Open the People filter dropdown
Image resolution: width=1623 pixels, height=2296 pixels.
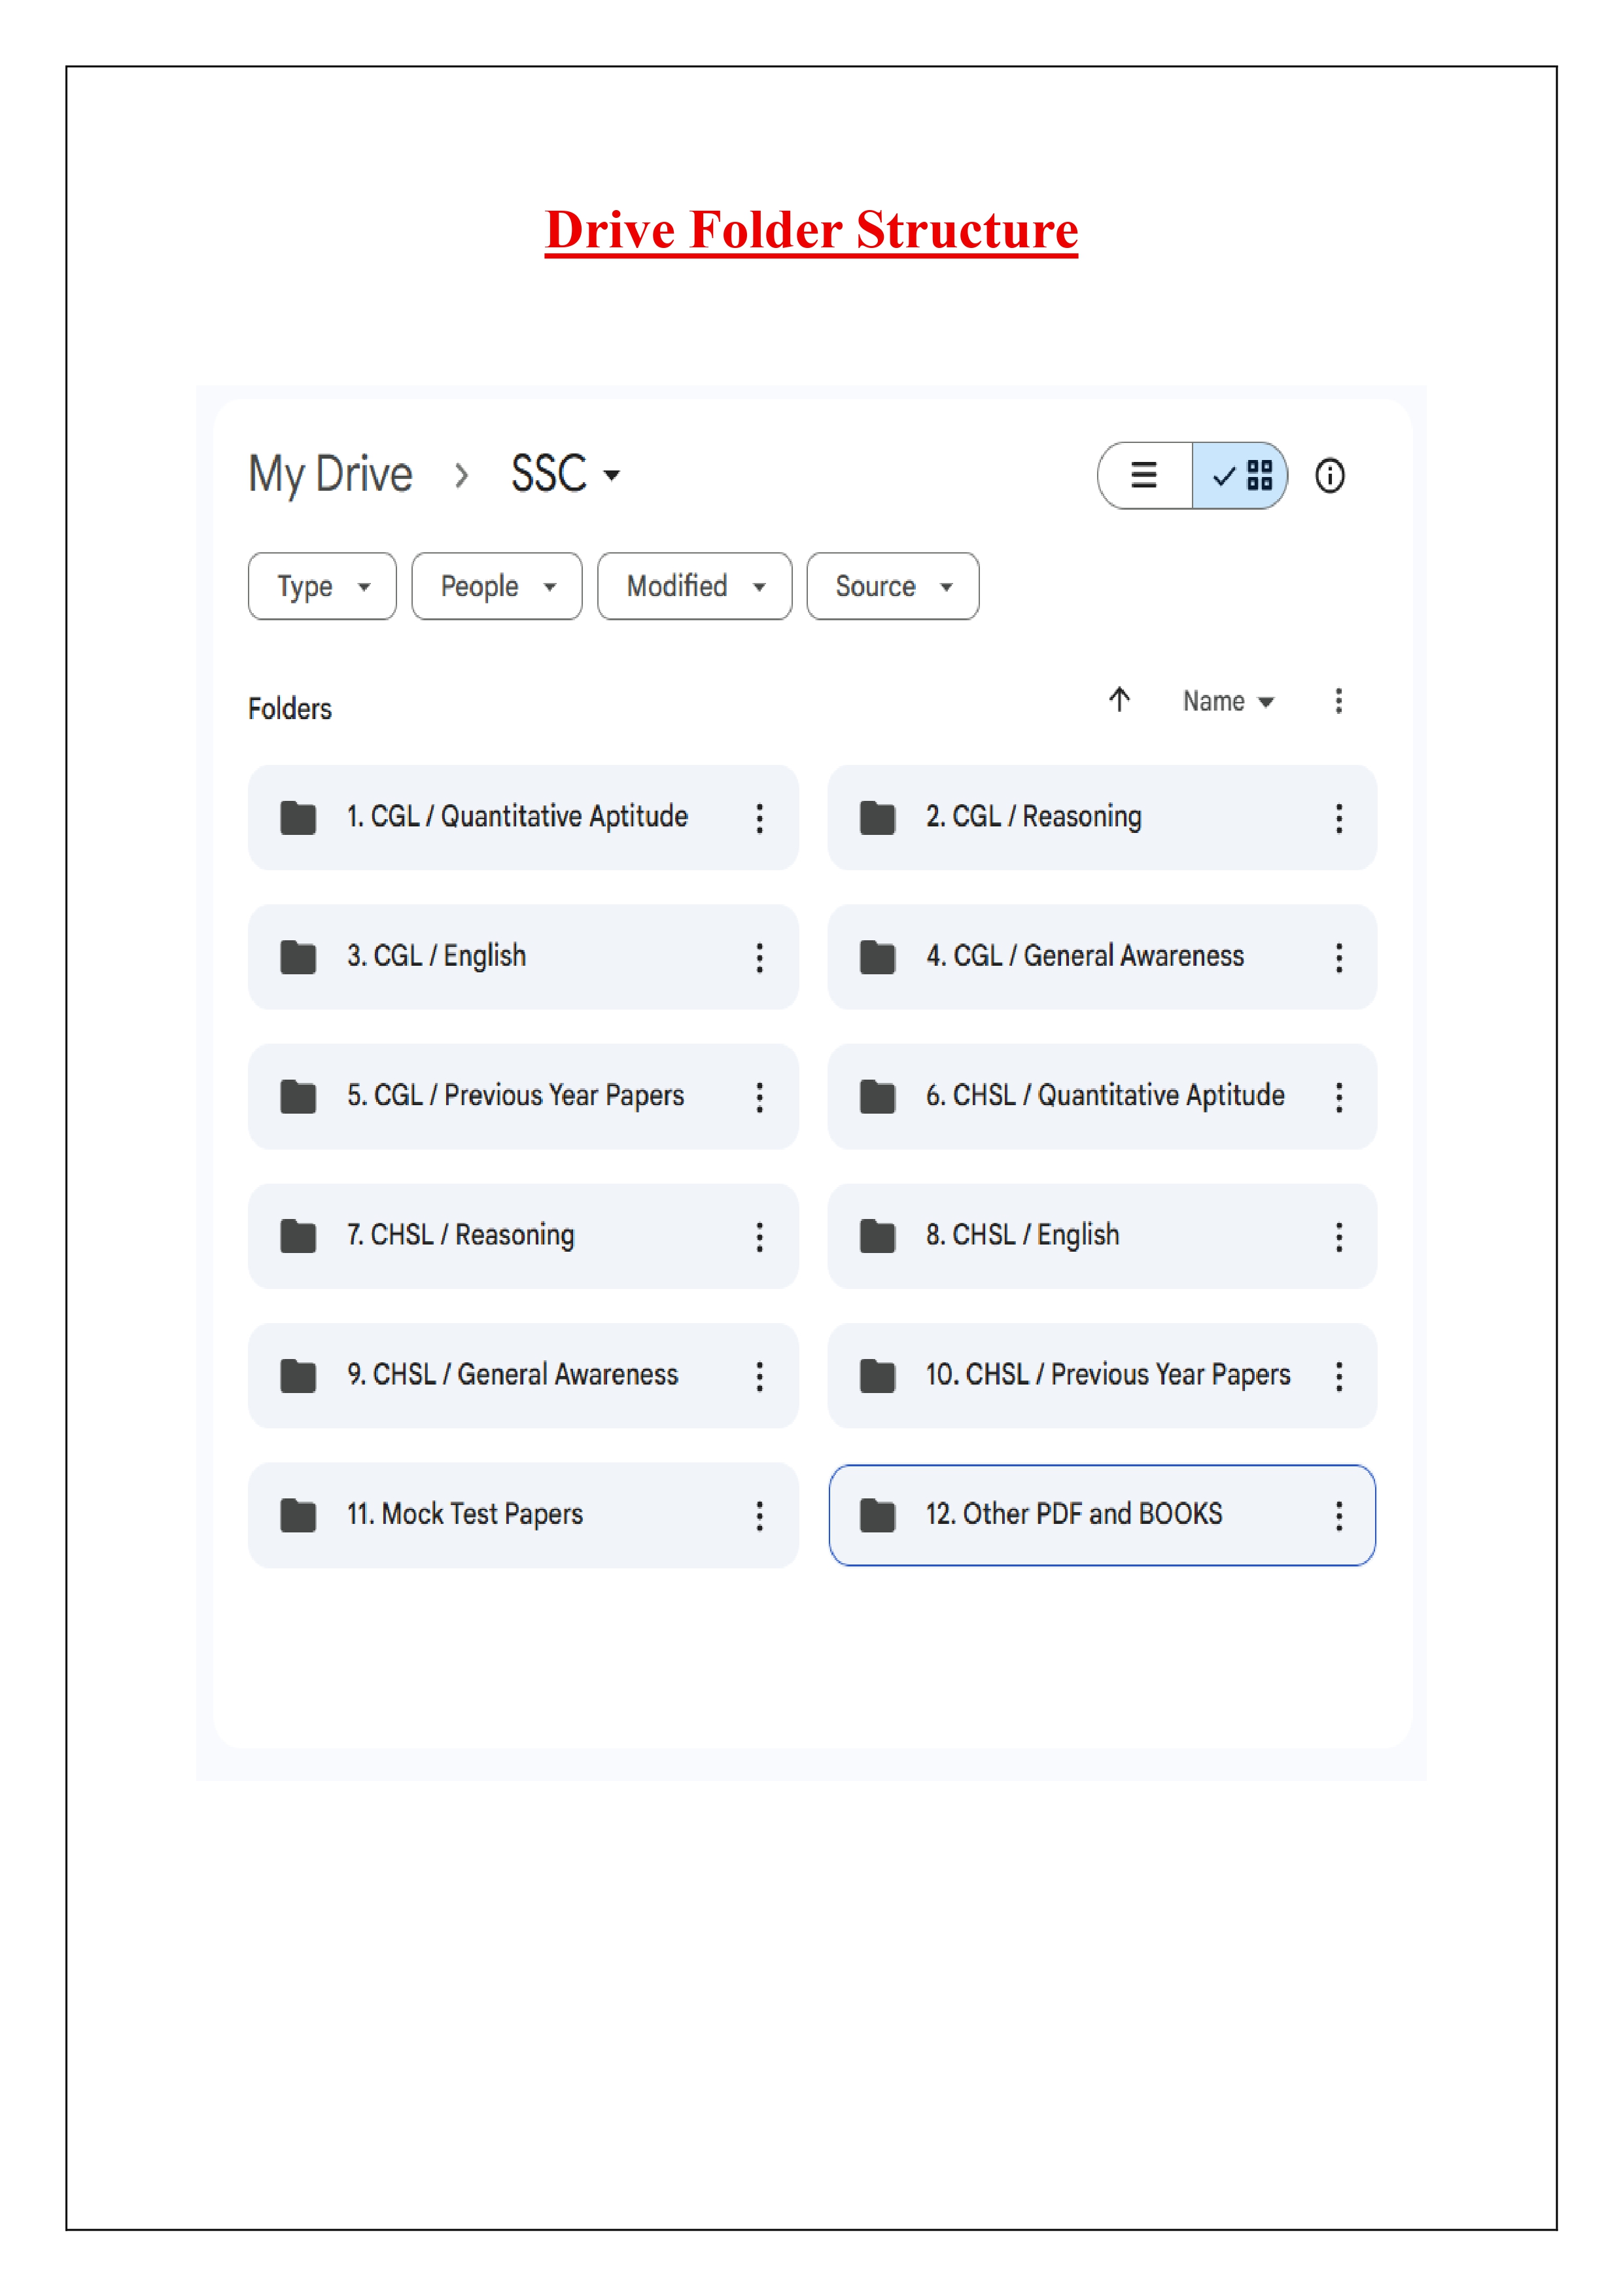tap(496, 587)
